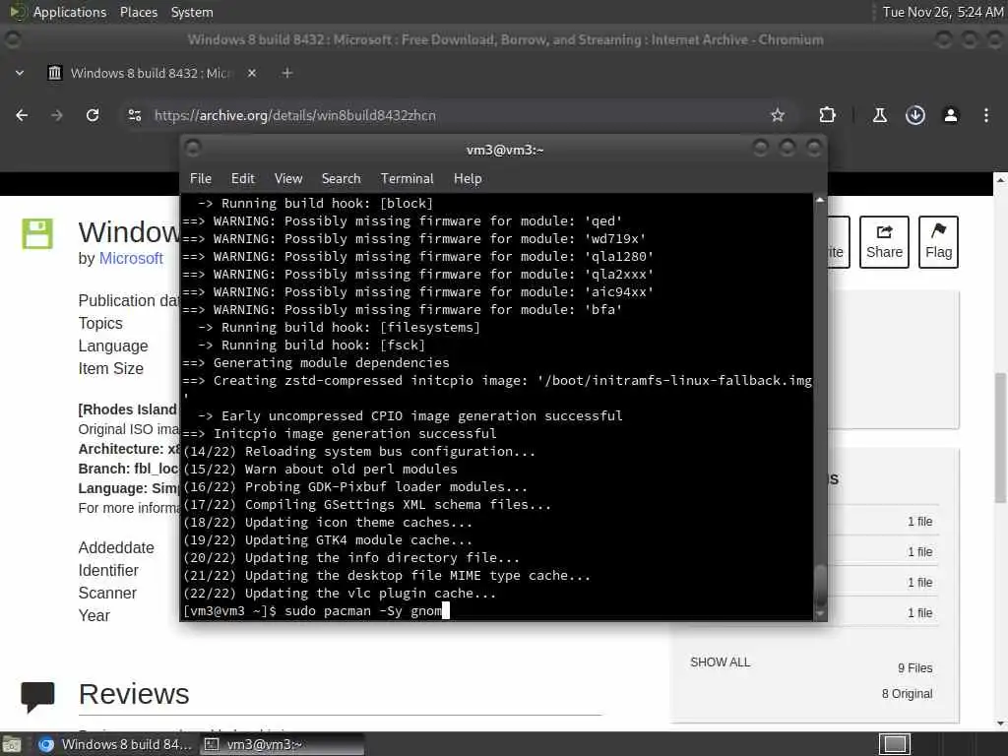
Task: Open the 9 Files link
Action: tap(914, 668)
